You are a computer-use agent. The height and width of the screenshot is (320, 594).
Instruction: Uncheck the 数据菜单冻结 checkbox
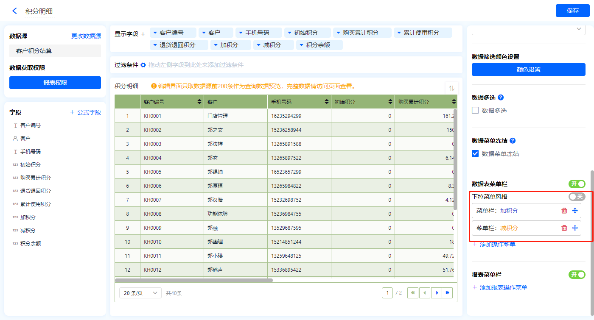click(x=476, y=154)
